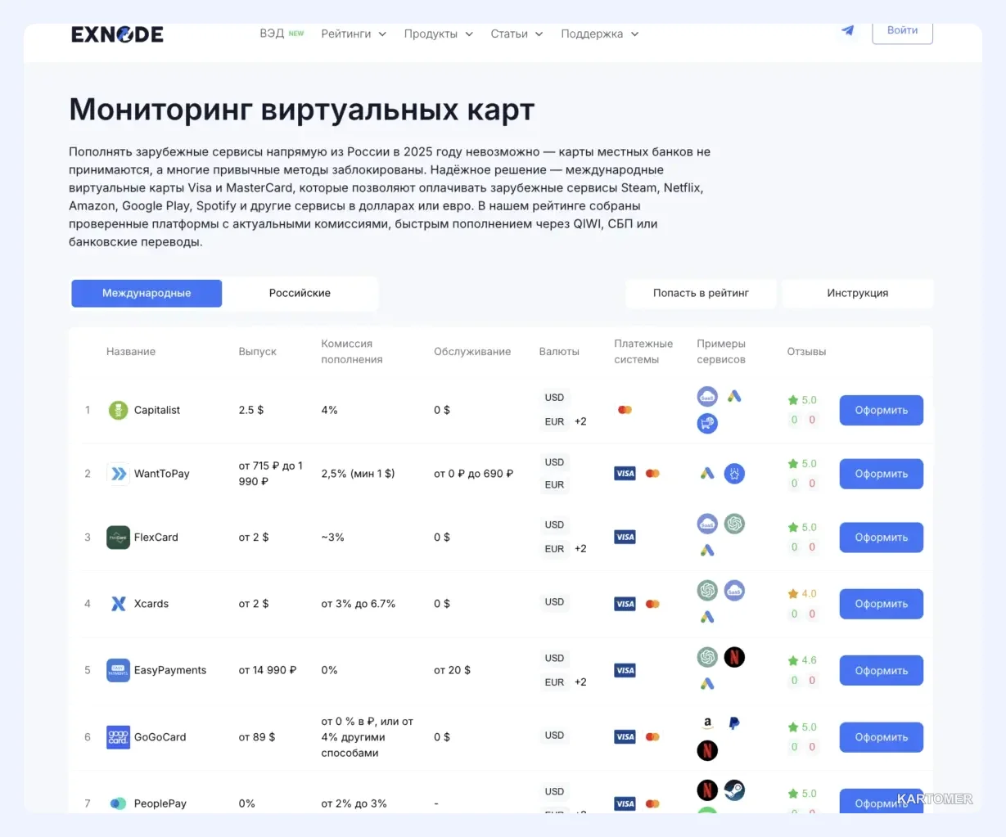Screen dimensions: 1006x837
Task: Expand the Статьи dropdown menu
Action: 517,34
